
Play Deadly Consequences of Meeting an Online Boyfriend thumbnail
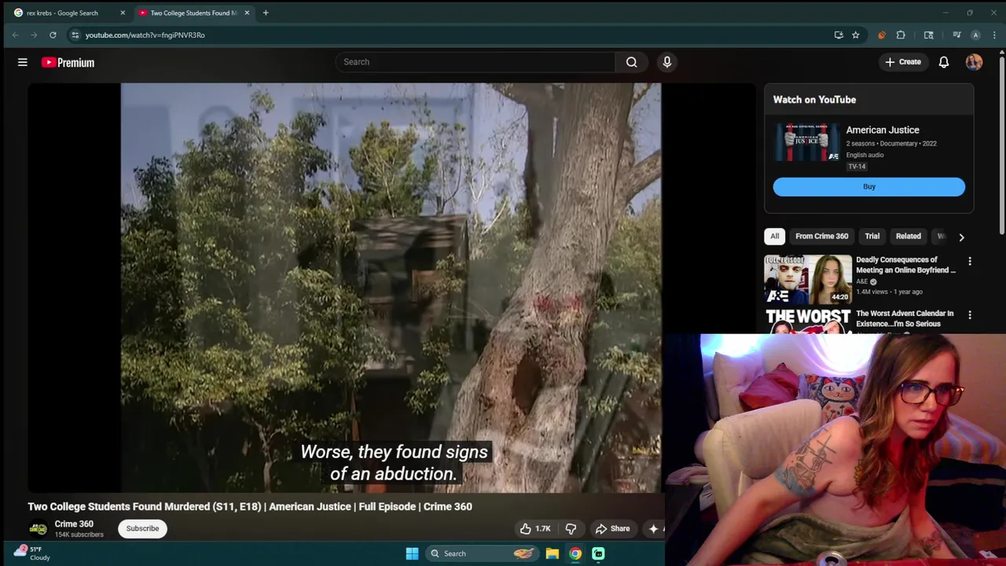(808, 278)
